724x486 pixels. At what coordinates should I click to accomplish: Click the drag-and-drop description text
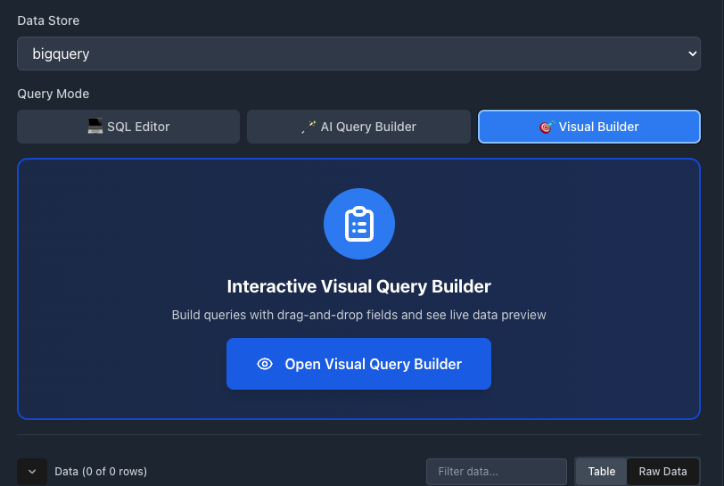[358, 315]
